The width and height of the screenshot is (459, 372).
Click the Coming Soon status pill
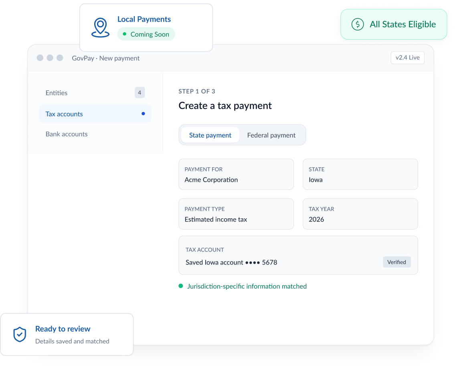point(146,34)
